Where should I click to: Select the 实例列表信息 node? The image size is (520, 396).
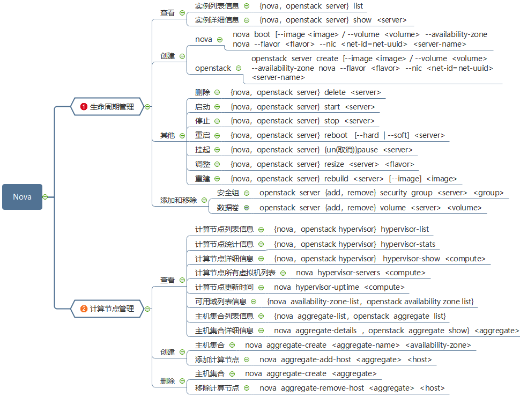pos(217,6)
